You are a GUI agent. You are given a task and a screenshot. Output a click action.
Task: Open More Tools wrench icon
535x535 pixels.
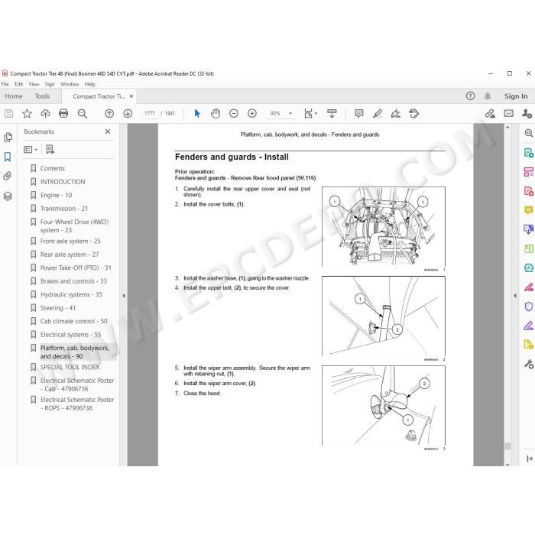(529, 364)
